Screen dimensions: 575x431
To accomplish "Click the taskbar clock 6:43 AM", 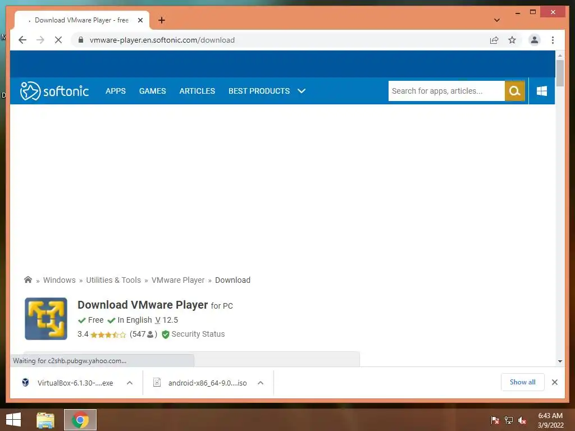I will (550, 416).
